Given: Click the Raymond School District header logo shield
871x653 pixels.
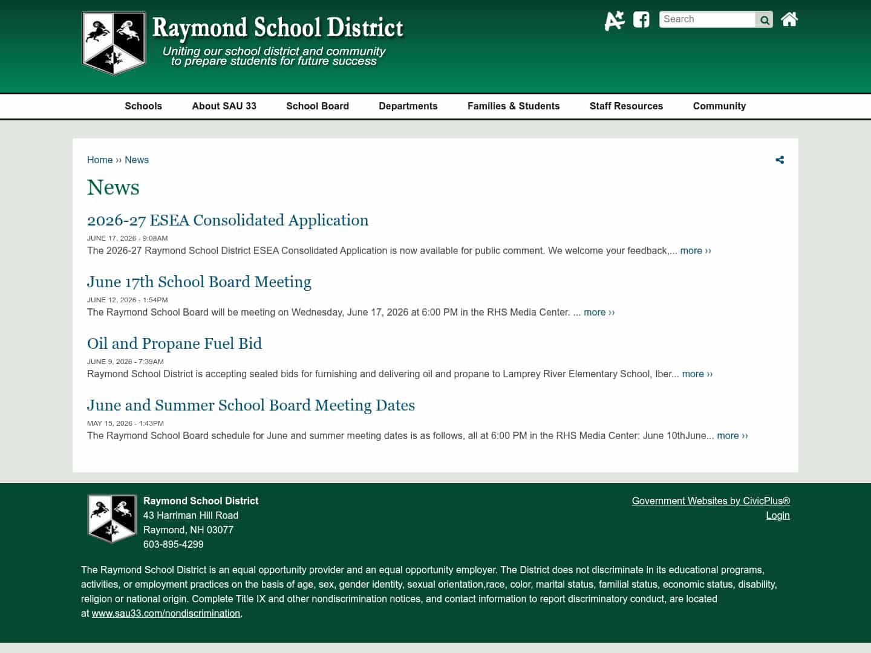Looking at the screenshot, I should 114,43.
